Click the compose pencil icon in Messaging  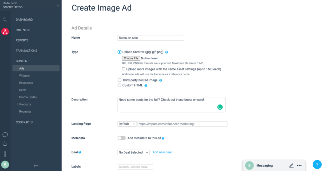(291, 165)
